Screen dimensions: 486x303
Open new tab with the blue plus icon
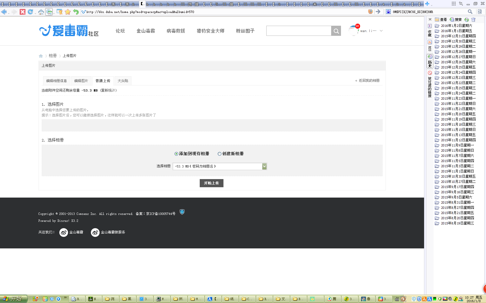427,4
